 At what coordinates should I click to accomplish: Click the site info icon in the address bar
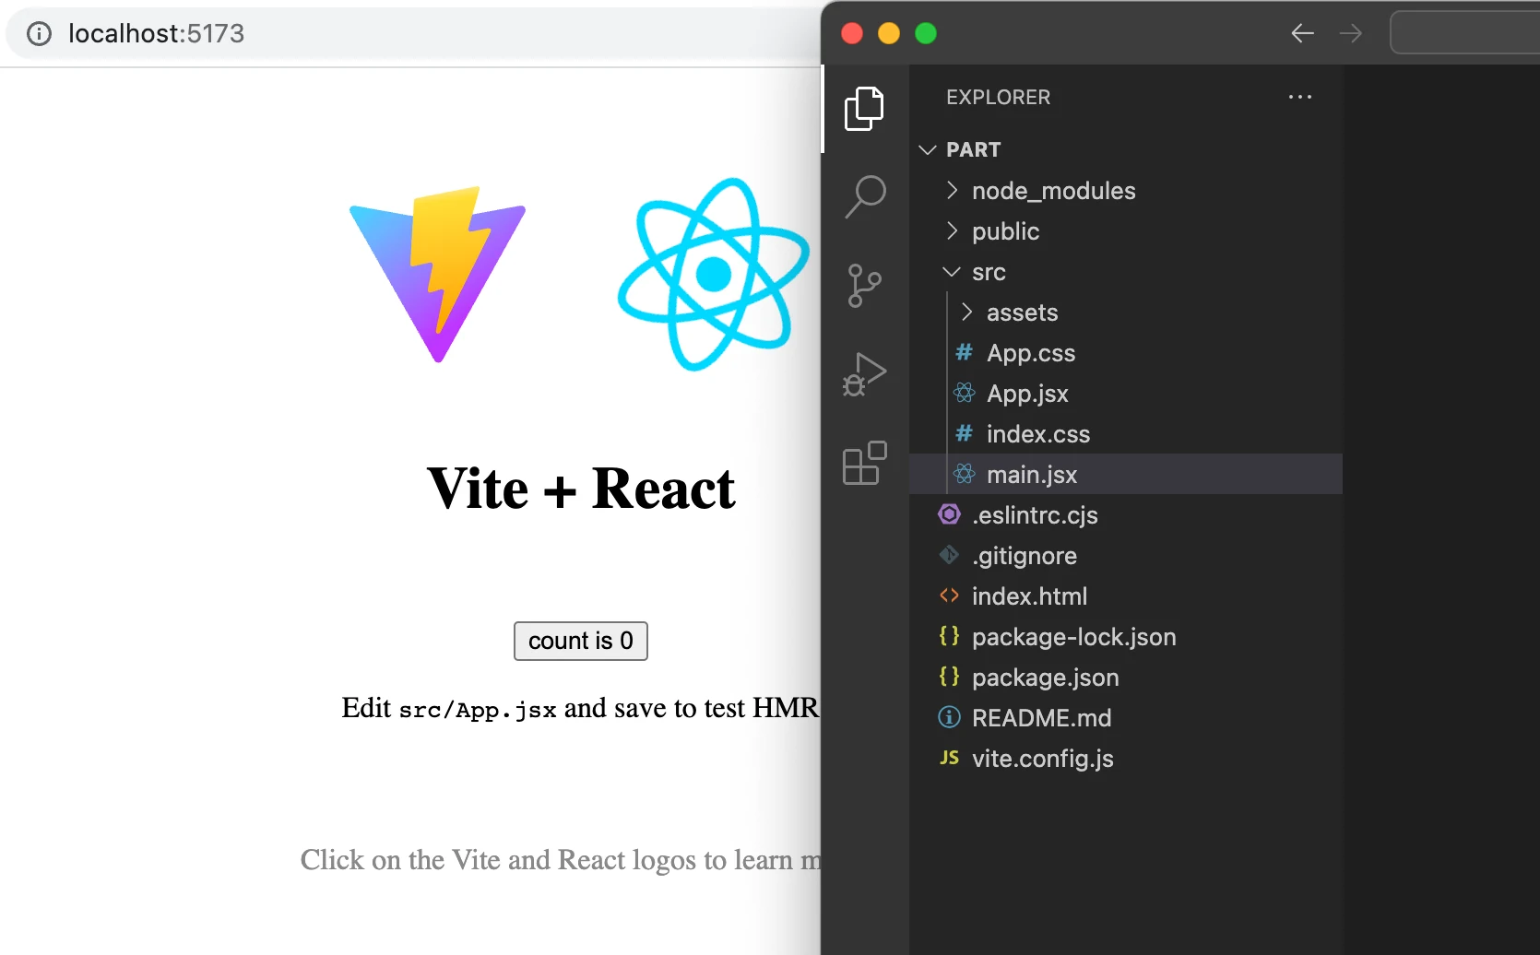[39, 34]
